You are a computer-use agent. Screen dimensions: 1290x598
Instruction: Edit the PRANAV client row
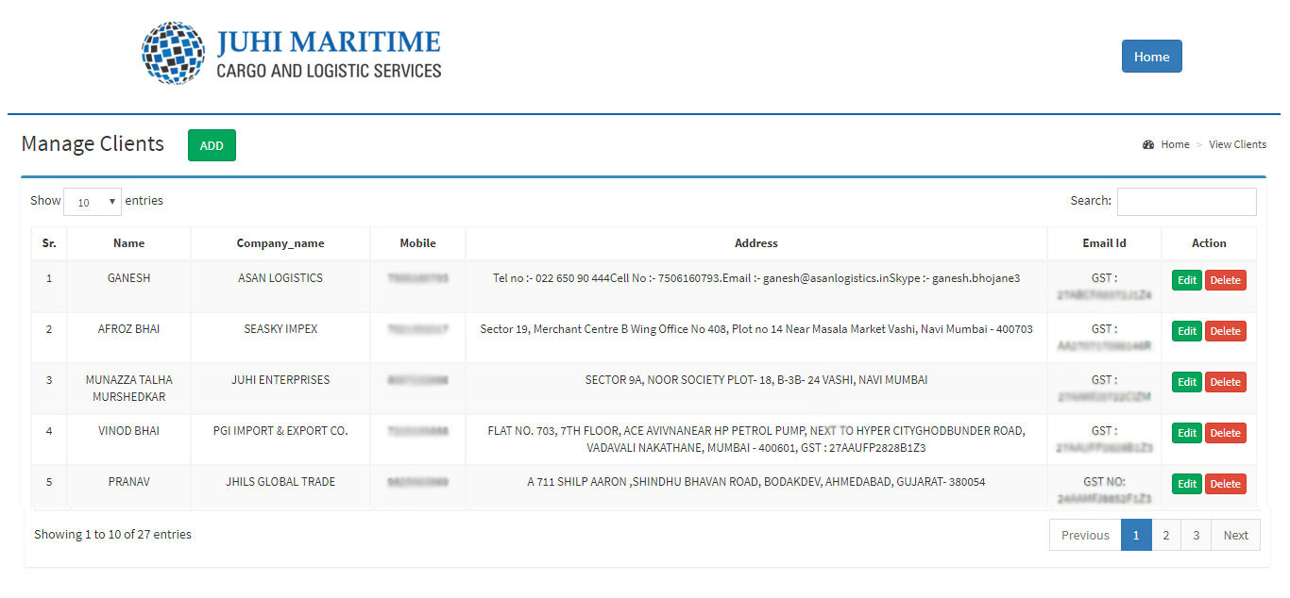[1186, 484]
